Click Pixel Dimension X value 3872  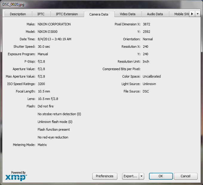click(147, 24)
